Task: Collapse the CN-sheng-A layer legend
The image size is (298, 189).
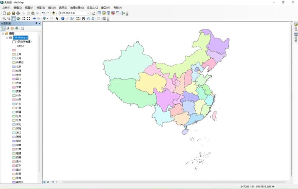Action: [x=7, y=37]
